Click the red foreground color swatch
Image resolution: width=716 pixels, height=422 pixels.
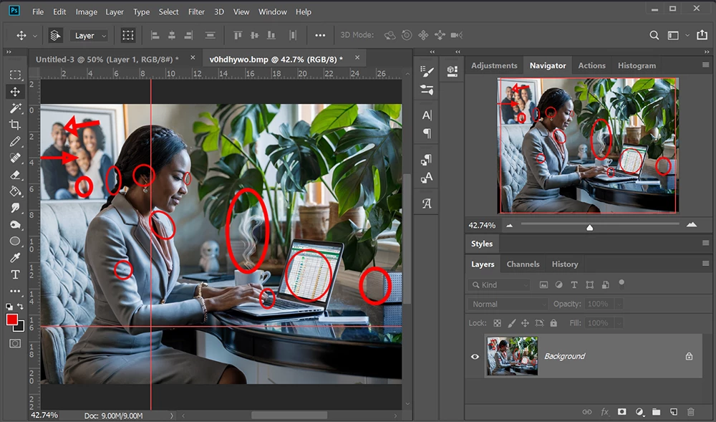point(11,318)
